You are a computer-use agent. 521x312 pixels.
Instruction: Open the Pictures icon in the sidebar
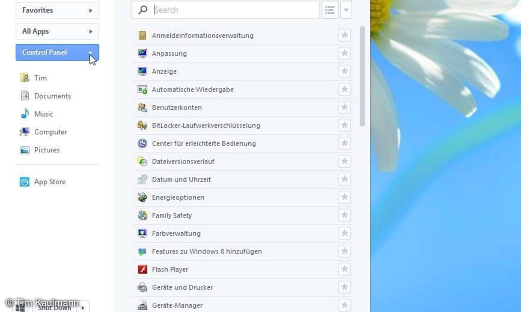point(25,150)
